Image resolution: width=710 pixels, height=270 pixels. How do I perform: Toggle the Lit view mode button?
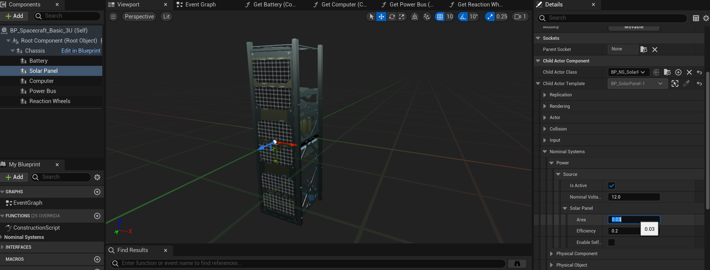pyautogui.click(x=166, y=17)
